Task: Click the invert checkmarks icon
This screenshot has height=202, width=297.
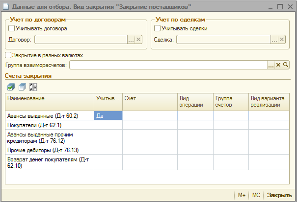Action: (33, 87)
